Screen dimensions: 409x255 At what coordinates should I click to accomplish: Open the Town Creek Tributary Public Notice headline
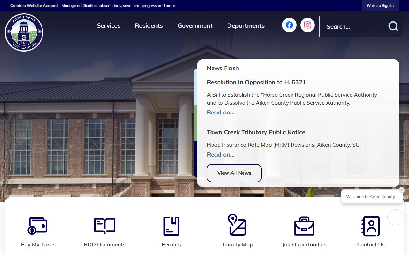(256, 132)
